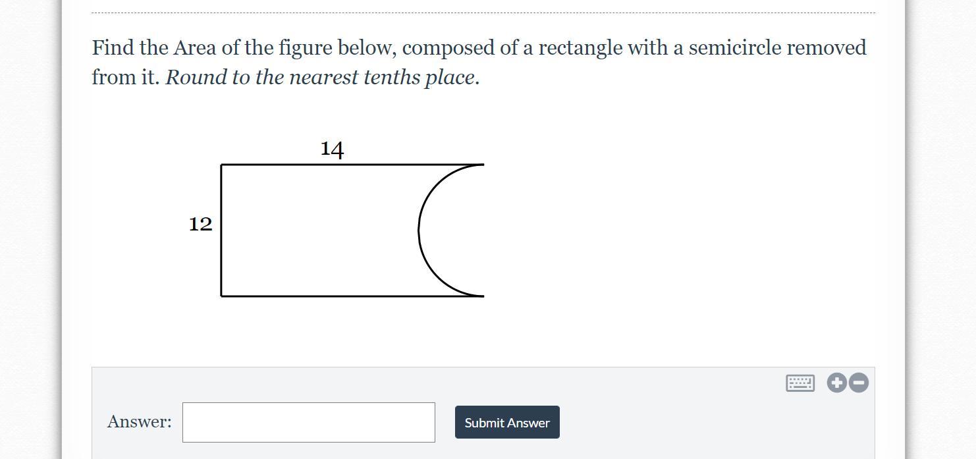The height and width of the screenshot is (459, 976).
Task: Click the 12 height label beside rectangle
Action: [x=201, y=224]
